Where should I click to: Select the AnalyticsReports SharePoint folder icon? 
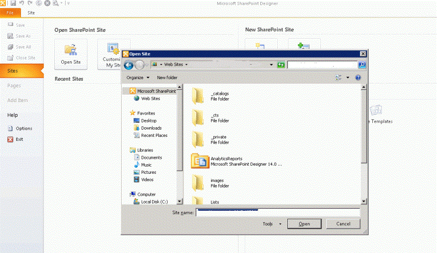click(x=200, y=161)
